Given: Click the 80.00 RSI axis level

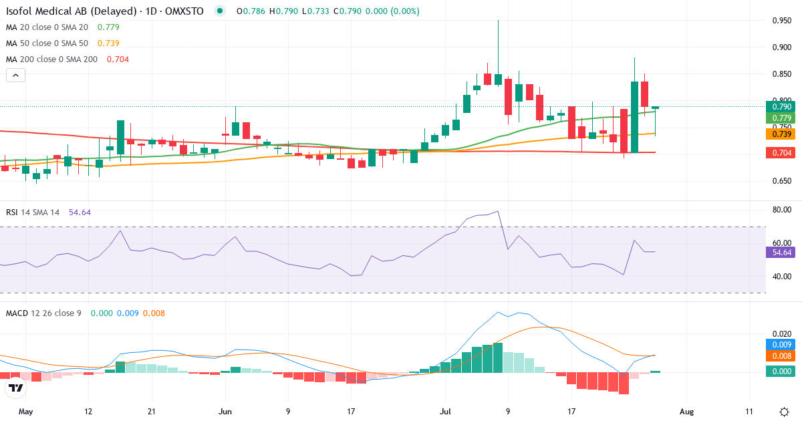Looking at the screenshot, I should tap(782, 210).
